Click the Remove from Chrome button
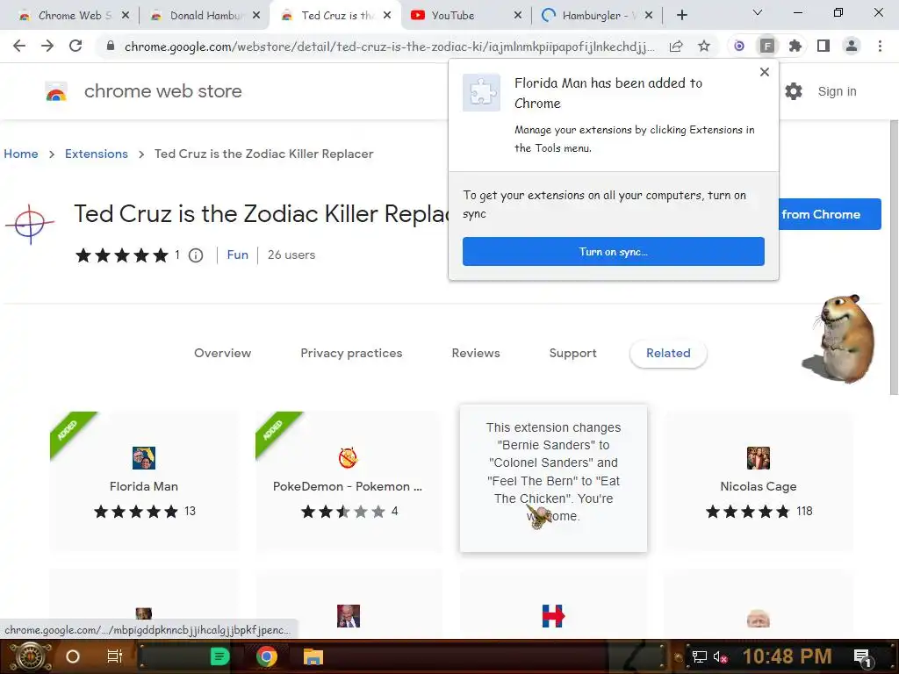The width and height of the screenshot is (899, 674). click(x=830, y=214)
